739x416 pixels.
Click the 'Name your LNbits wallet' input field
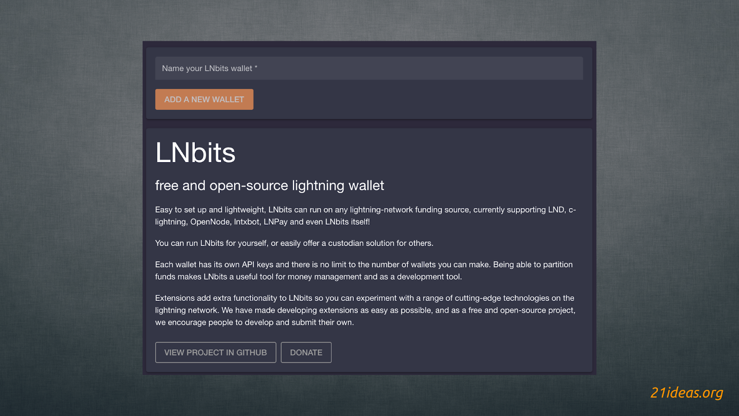click(369, 68)
